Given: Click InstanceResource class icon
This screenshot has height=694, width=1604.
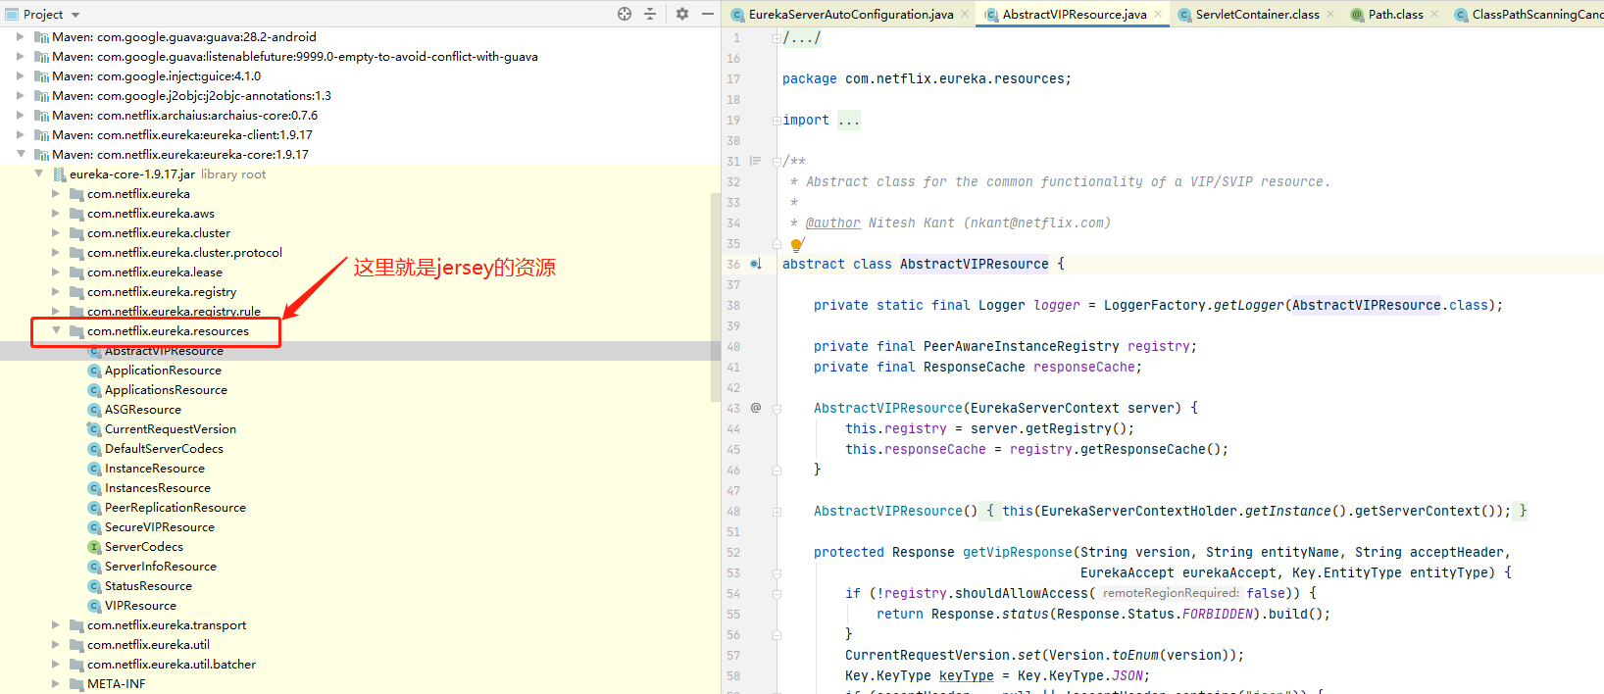Looking at the screenshot, I should [94, 469].
